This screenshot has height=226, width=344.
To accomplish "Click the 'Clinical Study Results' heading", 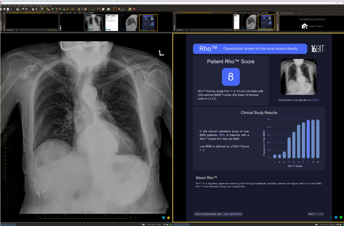I will point(259,112).
